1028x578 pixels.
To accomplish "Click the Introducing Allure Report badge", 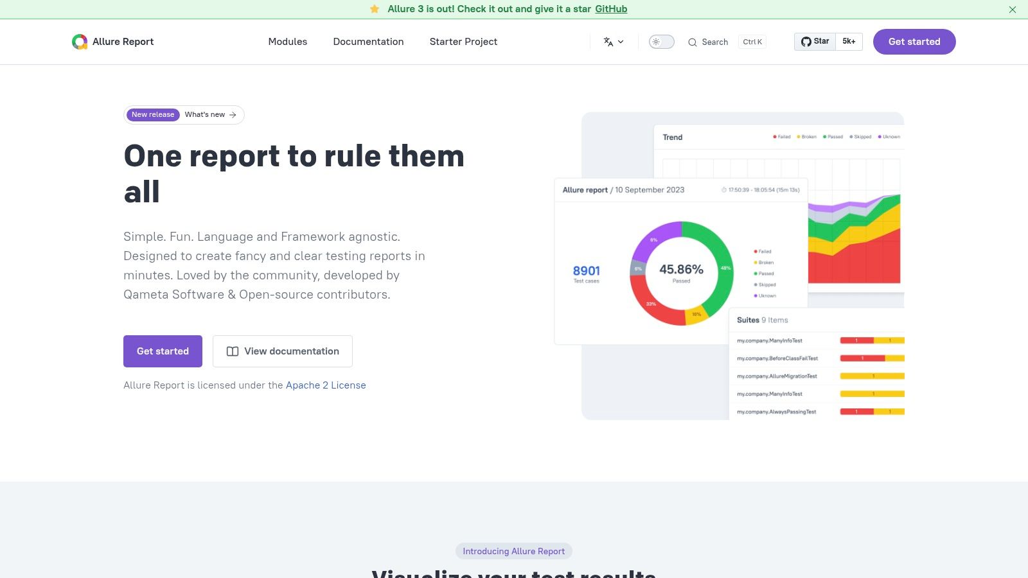I will [514, 551].
